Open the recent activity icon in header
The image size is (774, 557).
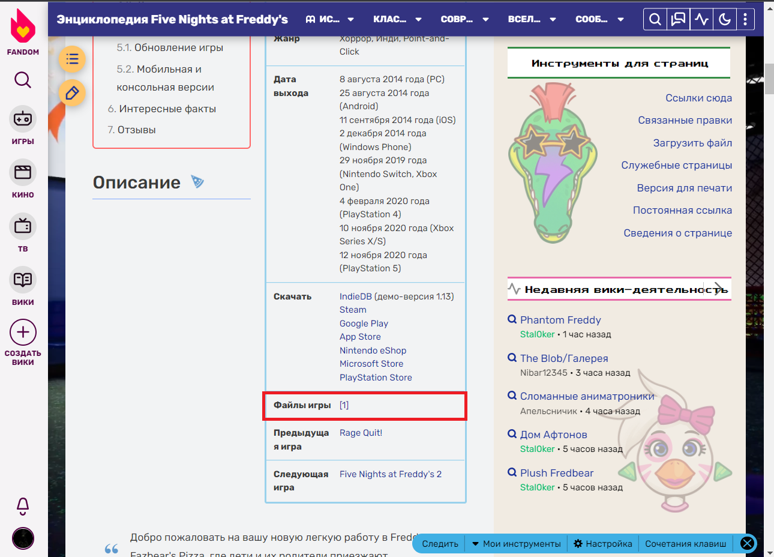coord(701,19)
